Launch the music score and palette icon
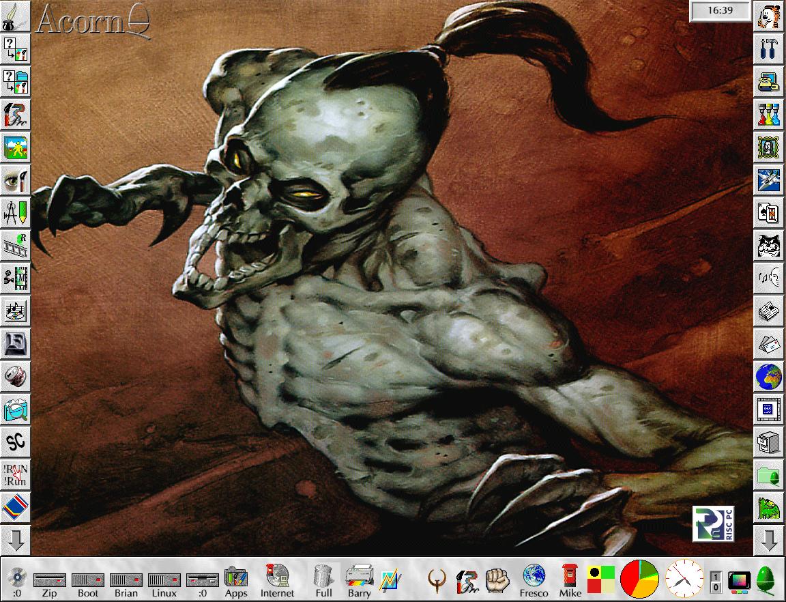 (15, 311)
